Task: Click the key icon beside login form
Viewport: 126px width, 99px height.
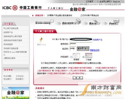Action: (41, 40)
